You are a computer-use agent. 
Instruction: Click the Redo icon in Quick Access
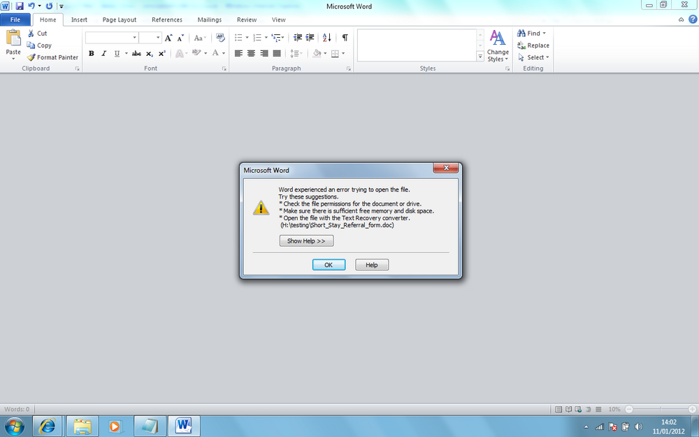[49, 6]
